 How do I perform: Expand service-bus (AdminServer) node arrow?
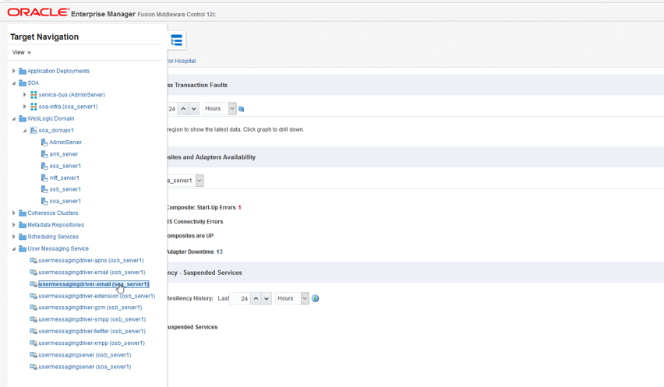coord(25,95)
